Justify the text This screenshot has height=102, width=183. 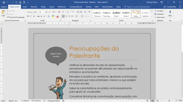coord(72,16)
